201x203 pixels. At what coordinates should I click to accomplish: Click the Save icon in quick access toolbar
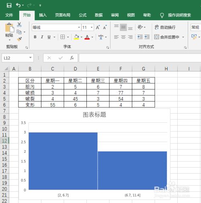[x=9, y=5]
